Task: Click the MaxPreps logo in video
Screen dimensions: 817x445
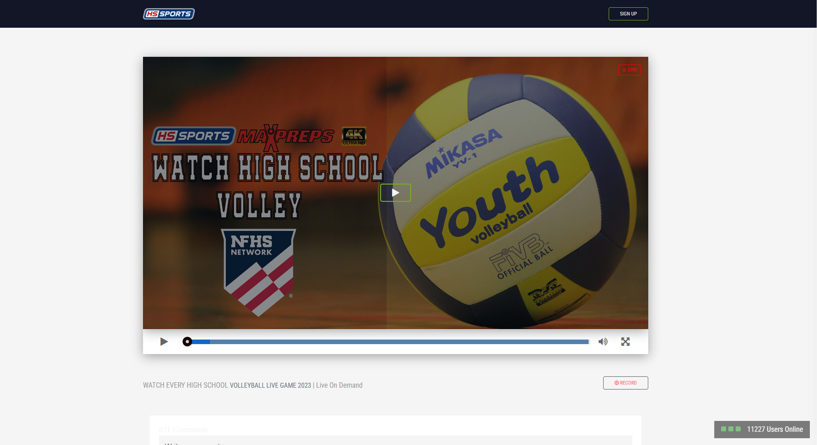Action: coord(285,137)
